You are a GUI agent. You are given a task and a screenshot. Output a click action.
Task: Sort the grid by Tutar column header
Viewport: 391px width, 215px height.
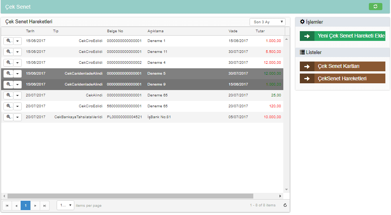[260, 31]
